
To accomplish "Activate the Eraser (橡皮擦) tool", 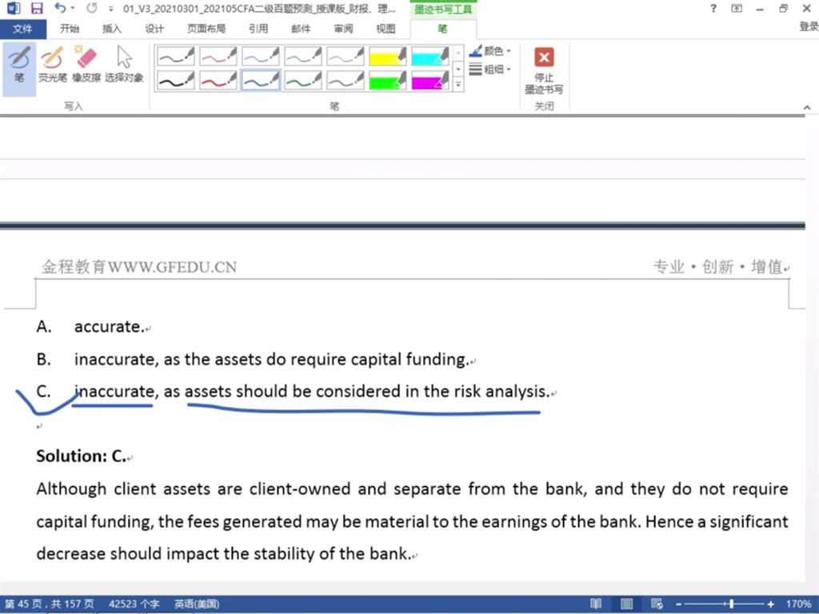I will 86,65.
